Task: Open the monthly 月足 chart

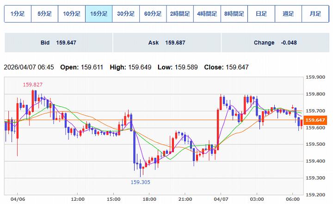Action: [x=315, y=14]
